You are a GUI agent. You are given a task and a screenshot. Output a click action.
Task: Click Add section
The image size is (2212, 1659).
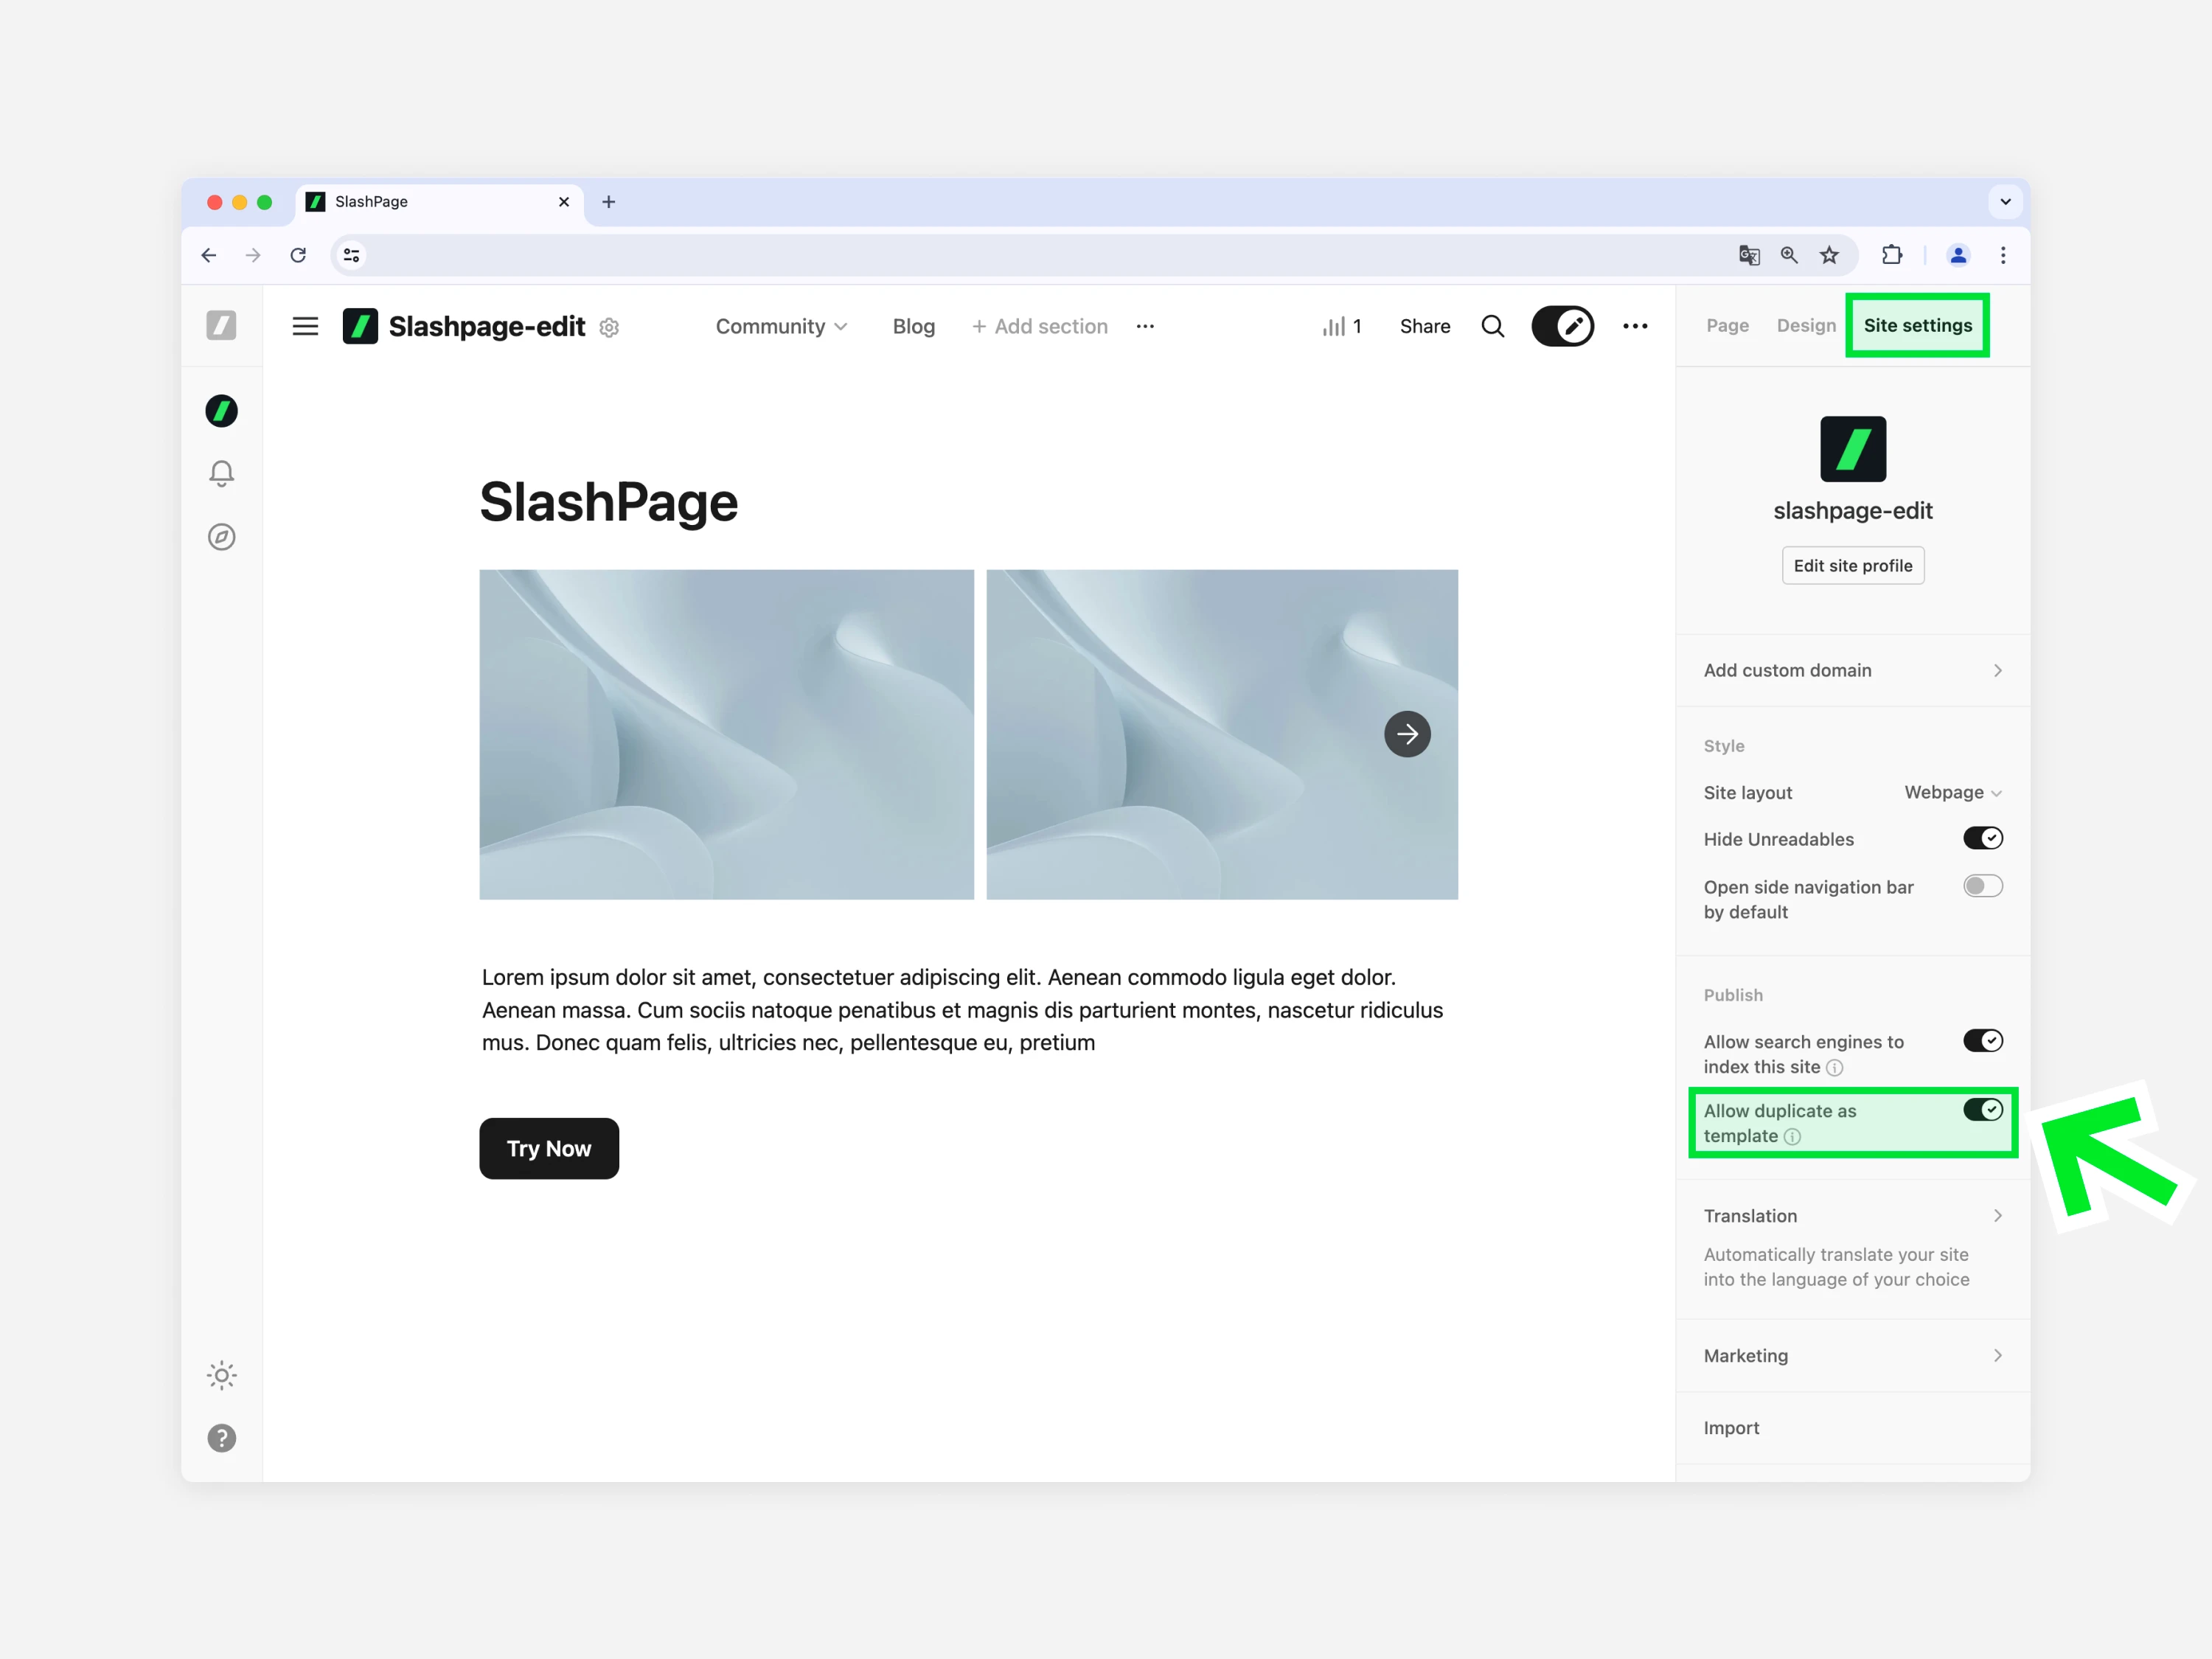click(1040, 326)
